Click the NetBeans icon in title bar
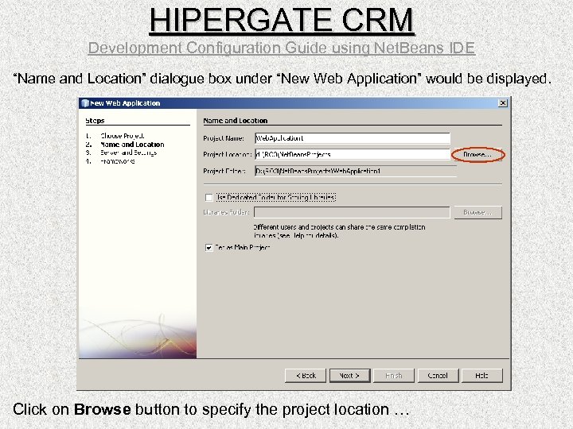The image size is (573, 429). 85,103
